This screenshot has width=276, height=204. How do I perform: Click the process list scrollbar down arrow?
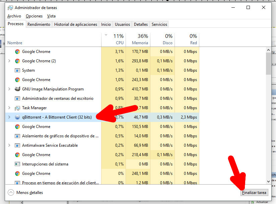[268, 182]
